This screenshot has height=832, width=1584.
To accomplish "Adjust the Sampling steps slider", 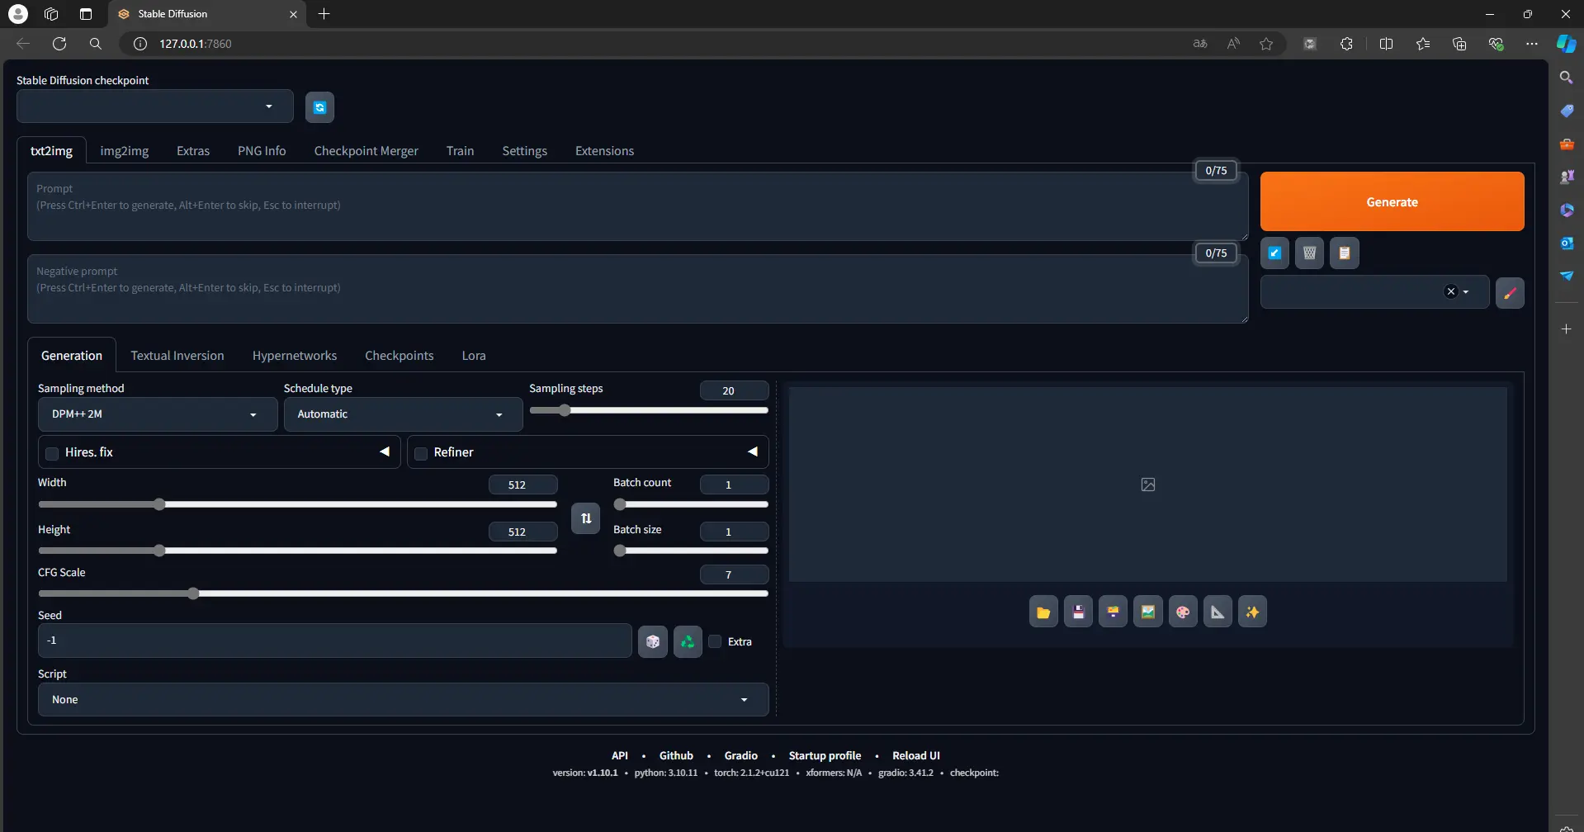I will [x=649, y=410].
